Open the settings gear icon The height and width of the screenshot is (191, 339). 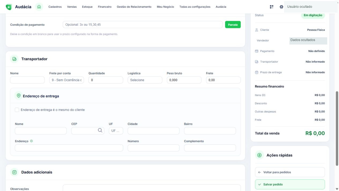click(x=281, y=7)
